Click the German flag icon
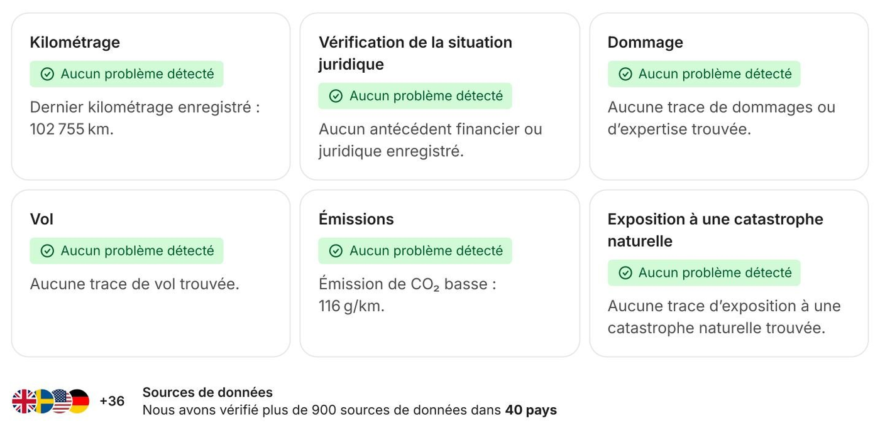Viewport: 880px width, 428px height. (80, 401)
